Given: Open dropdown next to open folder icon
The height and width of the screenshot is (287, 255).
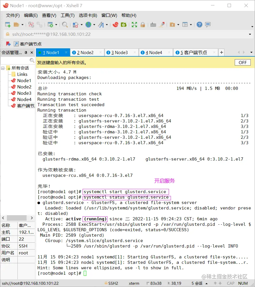Looking at the screenshot, I should (x=23, y=25).
